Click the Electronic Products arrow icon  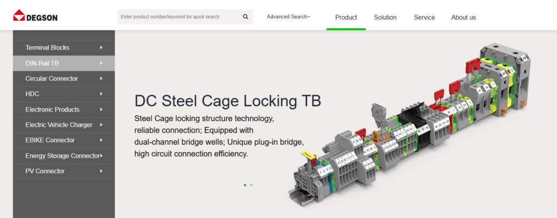tap(101, 109)
